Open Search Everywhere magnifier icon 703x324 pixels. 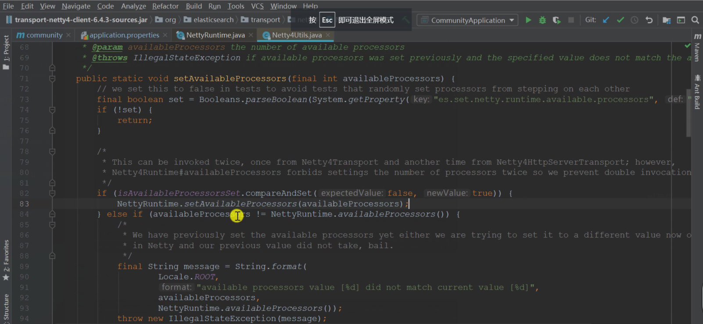(695, 20)
